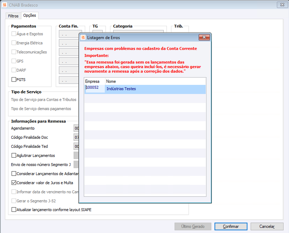This screenshot has height=233, width=289.
Task: Toggle the DARF payment checkbox
Action: tap(14, 70)
